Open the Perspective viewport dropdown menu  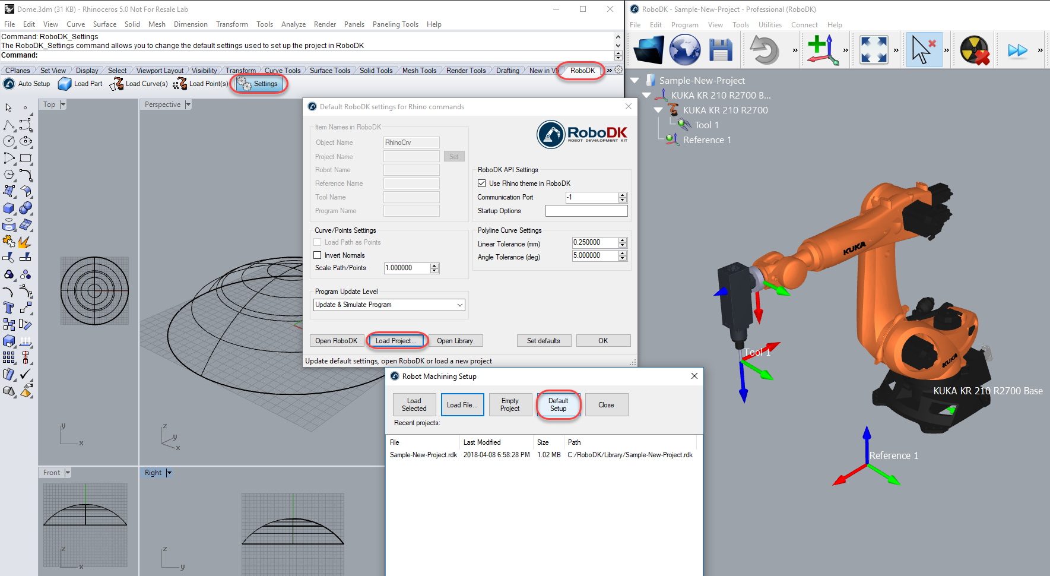point(188,104)
